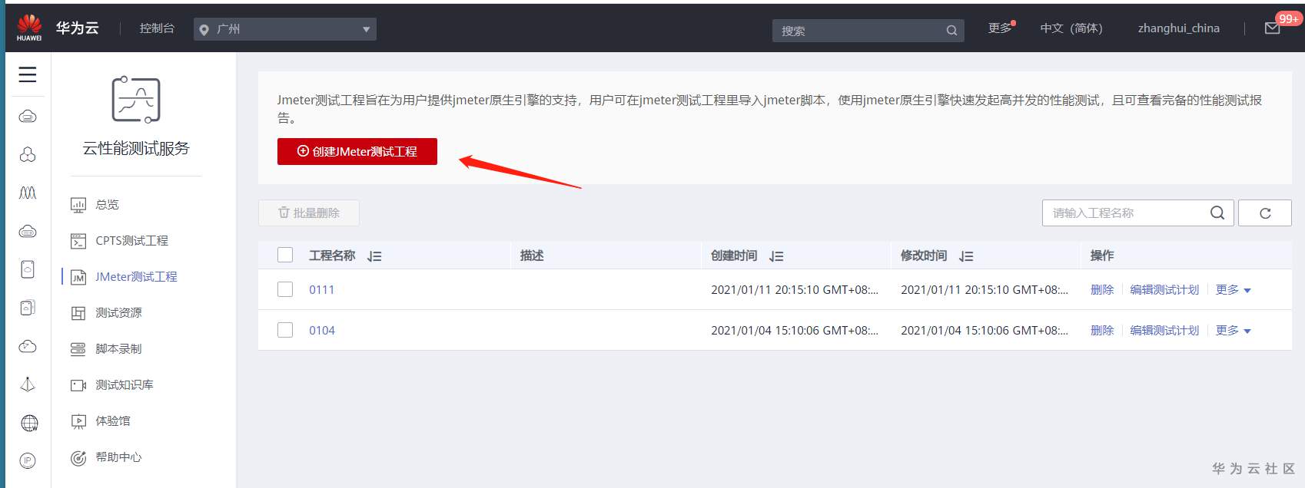This screenshot has width=1305, height=488.
Task: Expand 更多 dropdown for project 0104
Action: click(1234, 331)
